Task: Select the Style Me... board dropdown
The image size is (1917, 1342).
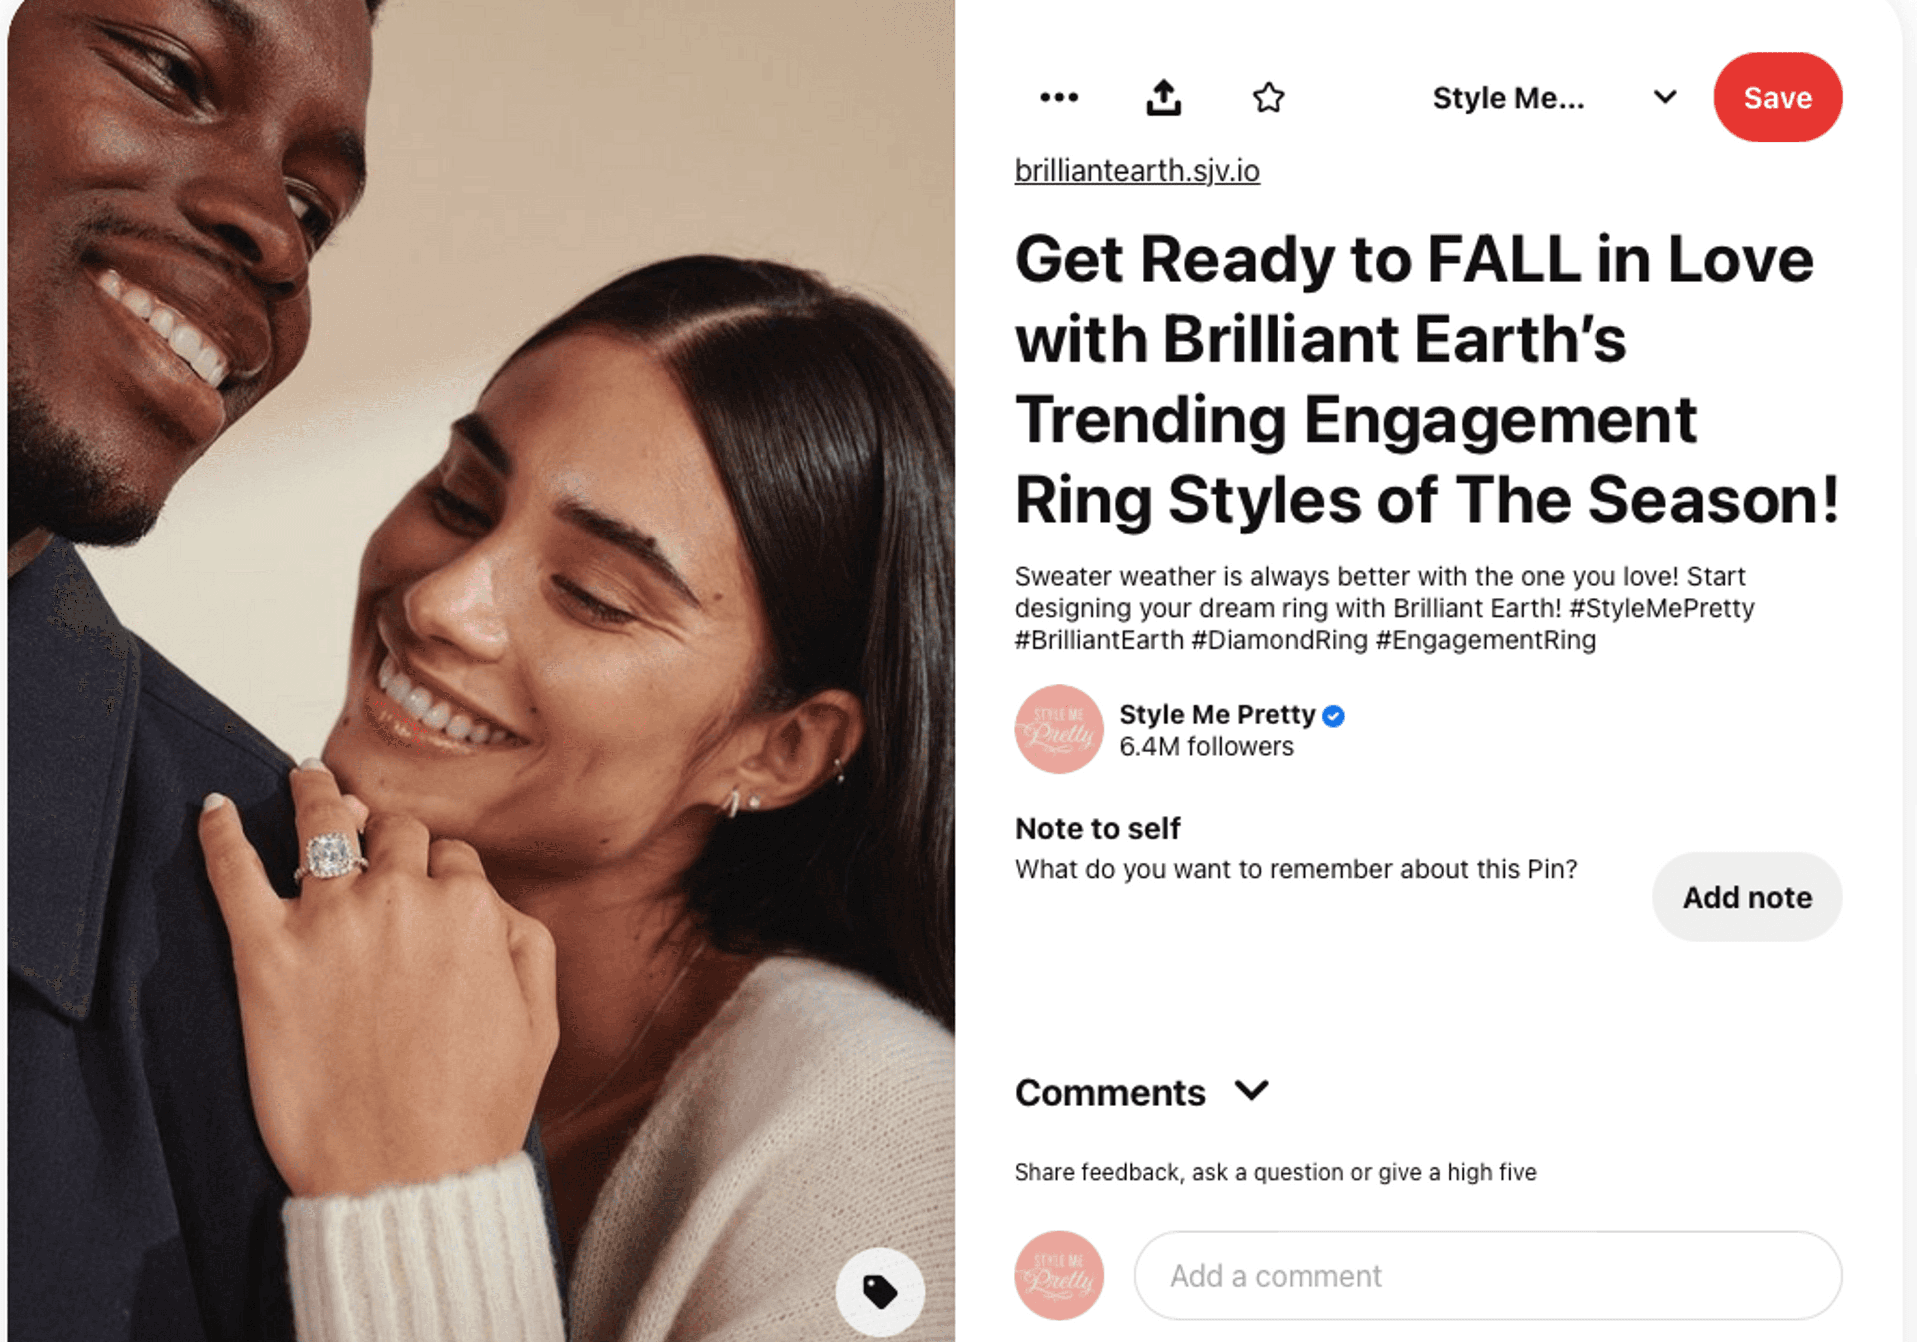Action: [1508, 98]
